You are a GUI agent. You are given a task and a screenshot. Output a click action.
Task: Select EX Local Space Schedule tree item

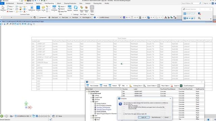pyautogui.click(x=104, y=106)
